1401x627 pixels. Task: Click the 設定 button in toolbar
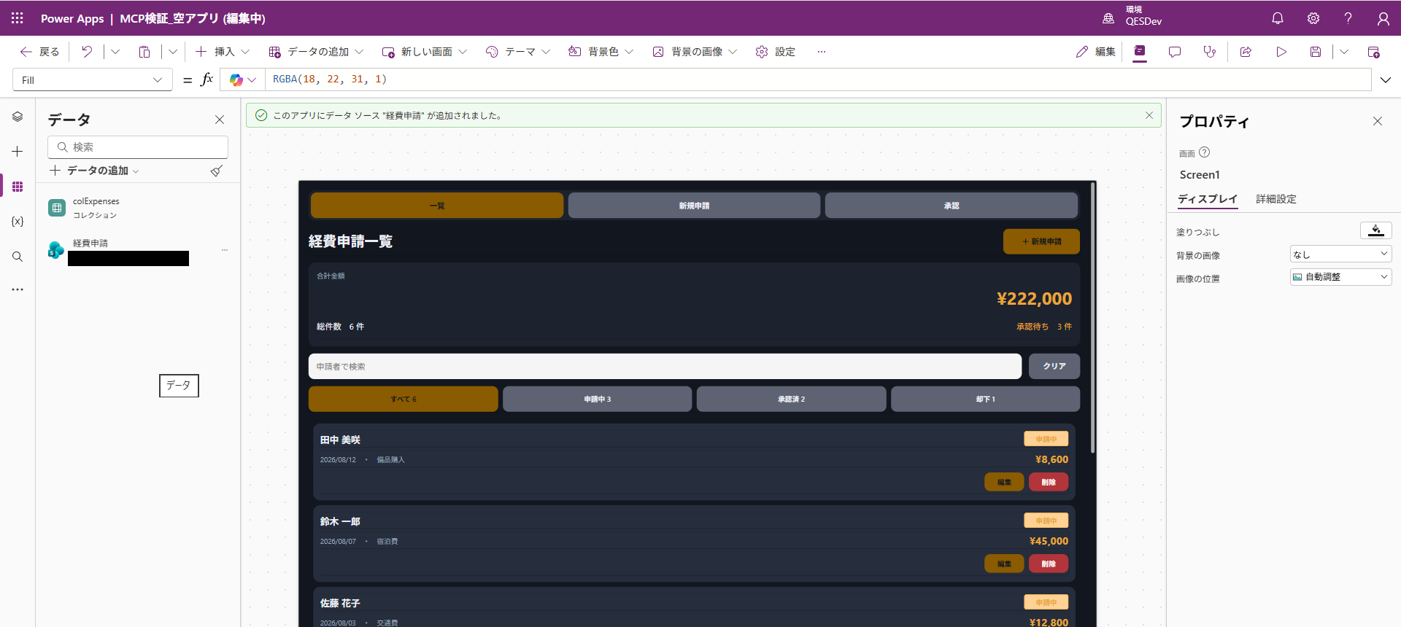[776, 52]
